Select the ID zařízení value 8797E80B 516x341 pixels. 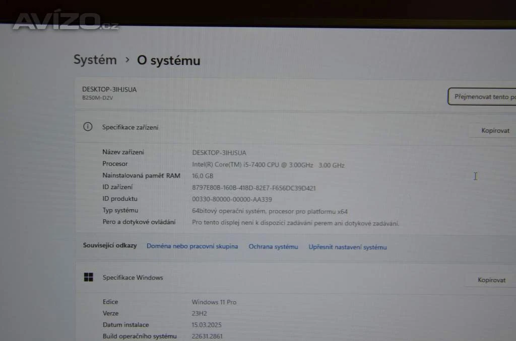[x=254, y=188]
